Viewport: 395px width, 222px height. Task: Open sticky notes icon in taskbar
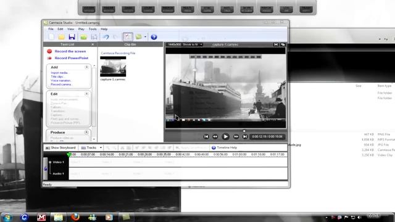[x=126, y=217]
